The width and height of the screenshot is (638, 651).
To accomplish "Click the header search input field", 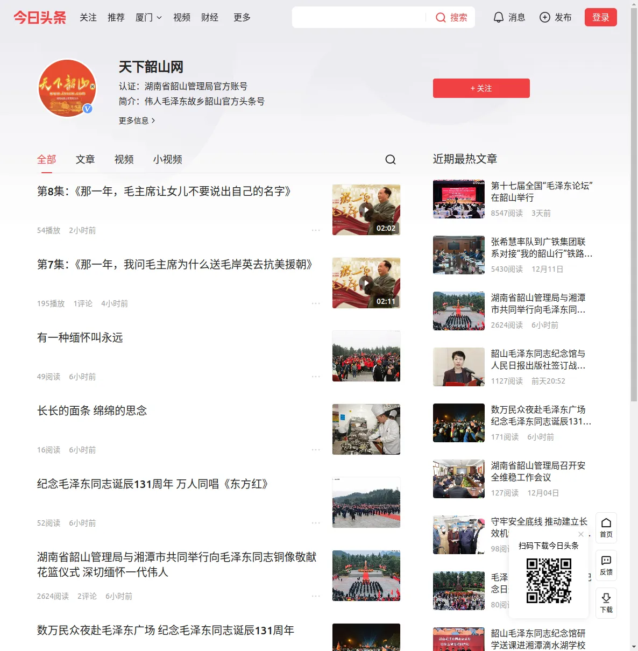I will (359, 18).
